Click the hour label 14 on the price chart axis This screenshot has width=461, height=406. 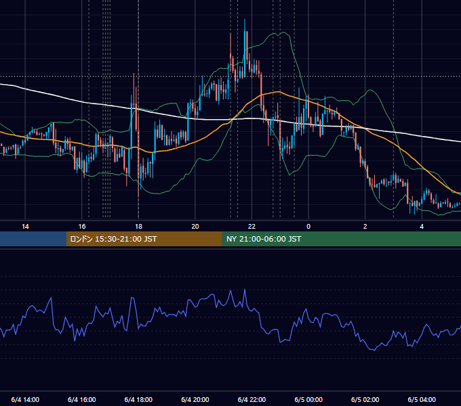[x=25, y=227]
